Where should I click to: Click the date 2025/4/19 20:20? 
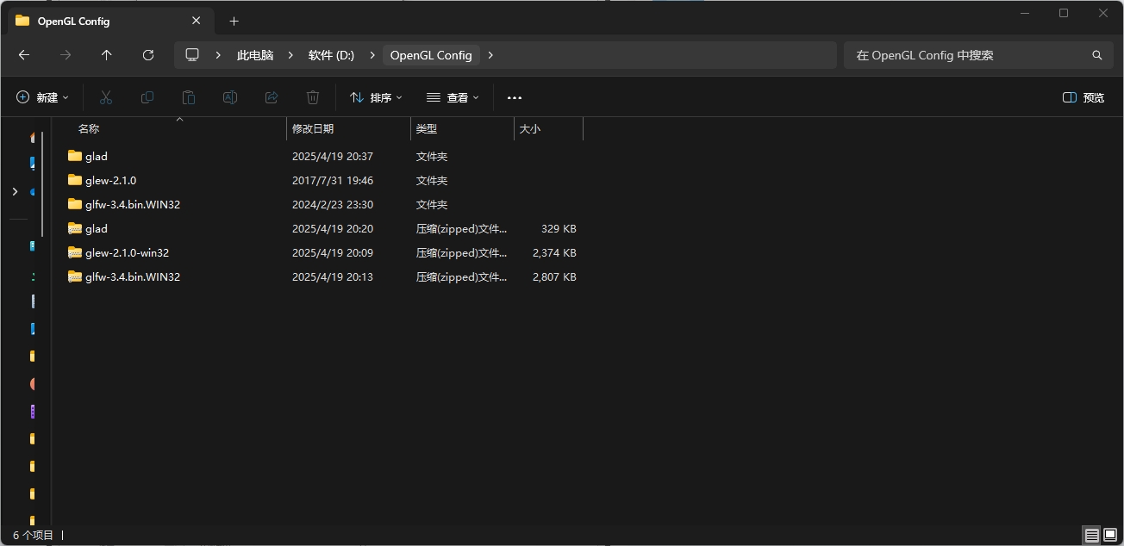point(333,228)
